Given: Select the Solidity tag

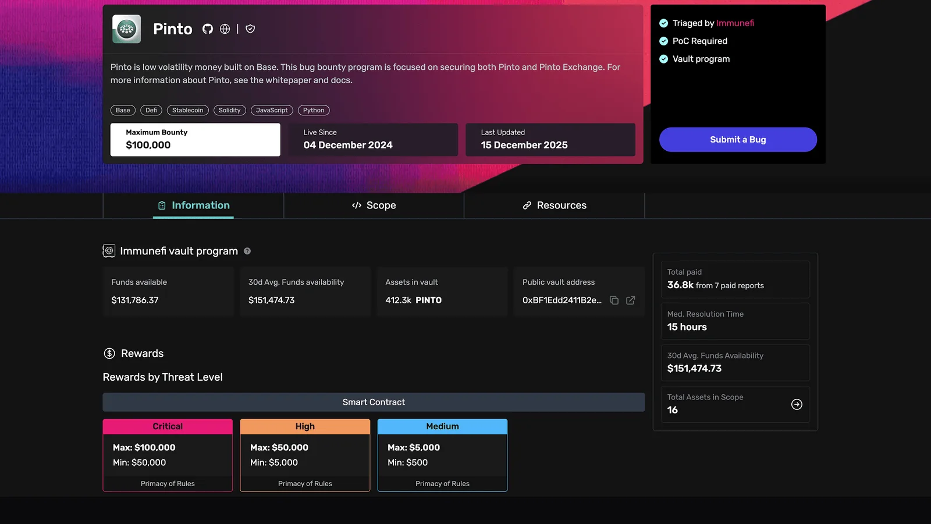Looking at the screenshot, I should pos(230,110).
